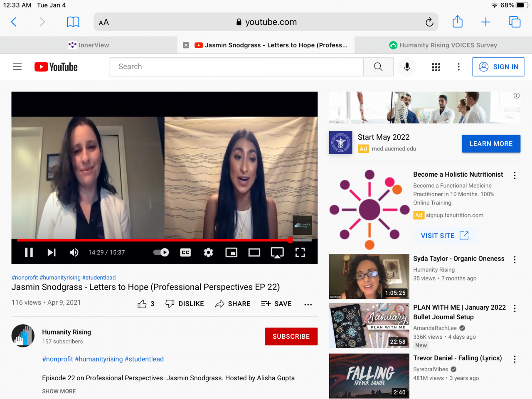Screen dimensions: 532x399
Task: Click the SHARE button
Action: 232,304
